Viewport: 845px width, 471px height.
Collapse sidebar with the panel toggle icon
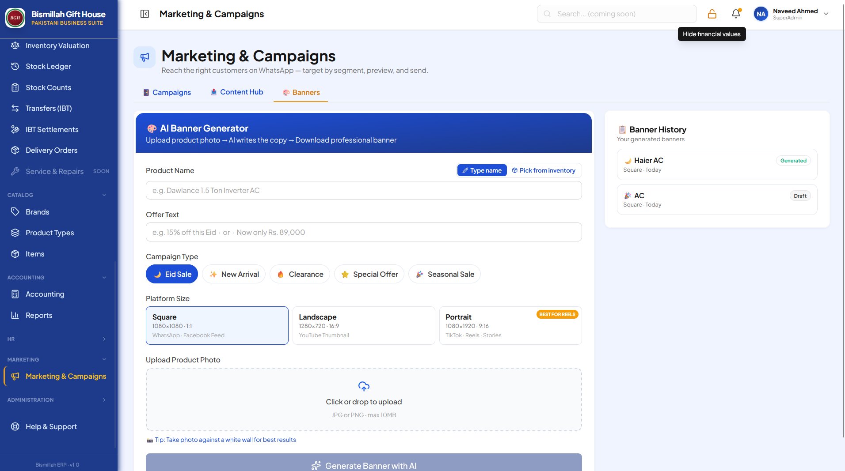[145, 14]
